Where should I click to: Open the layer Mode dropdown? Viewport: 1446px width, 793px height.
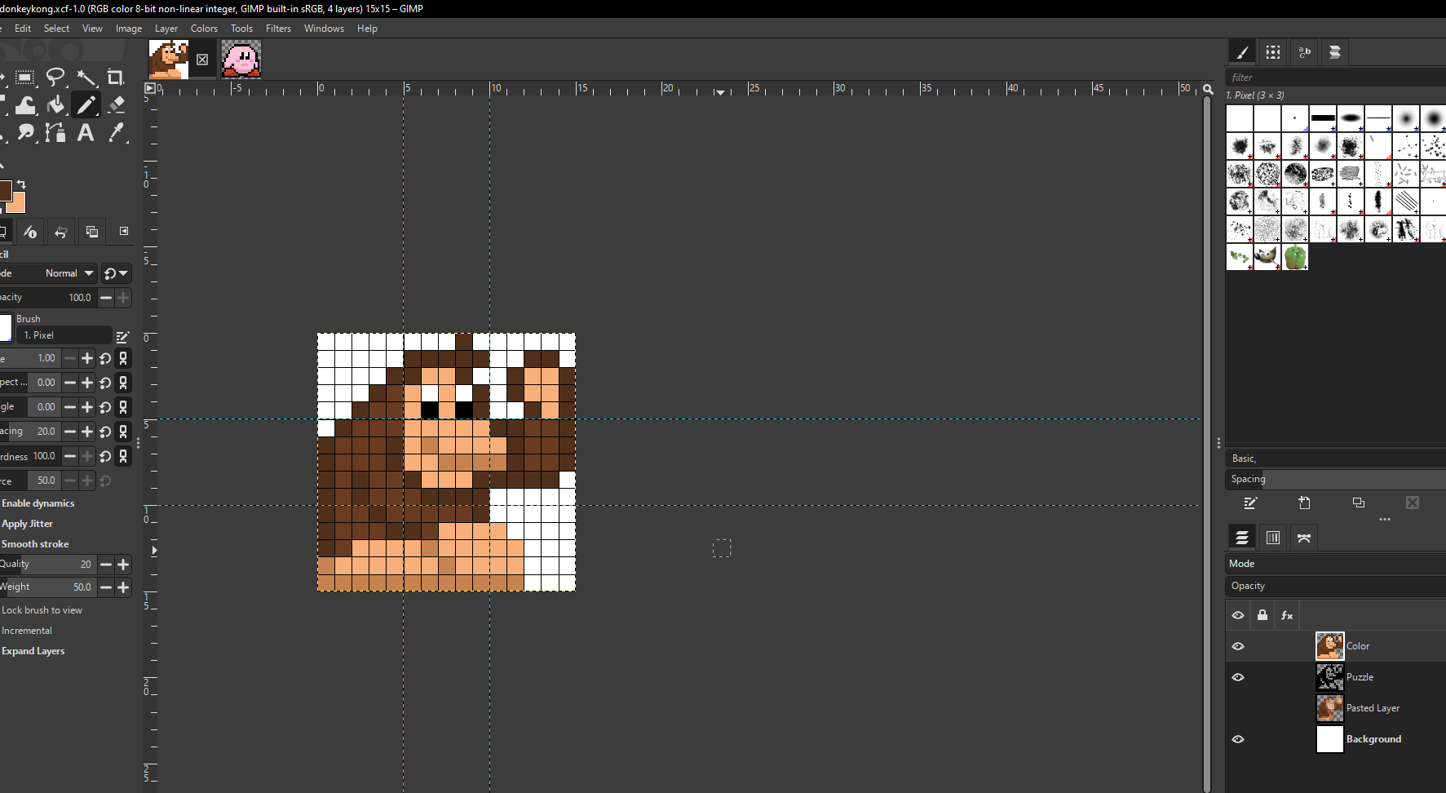1335,564
